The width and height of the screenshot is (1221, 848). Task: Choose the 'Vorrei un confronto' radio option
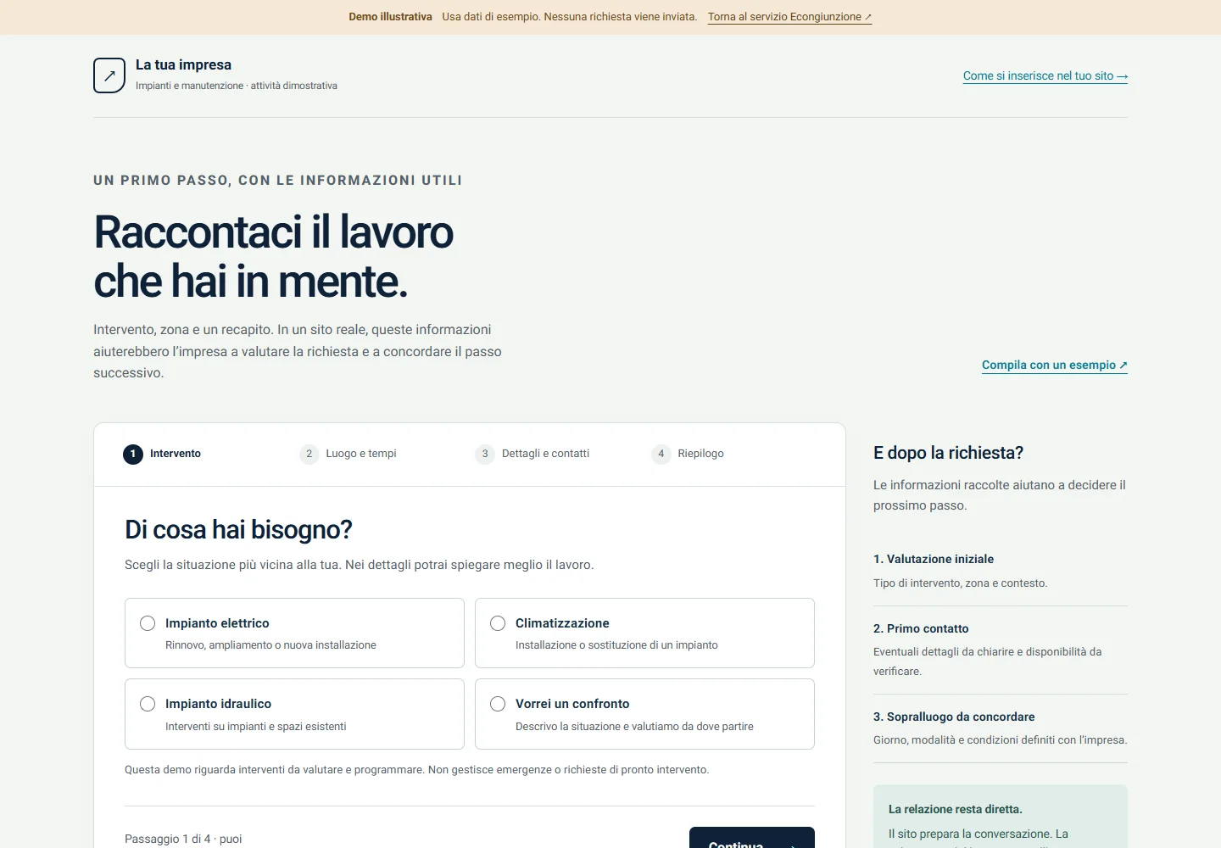[x=644, y=714]
